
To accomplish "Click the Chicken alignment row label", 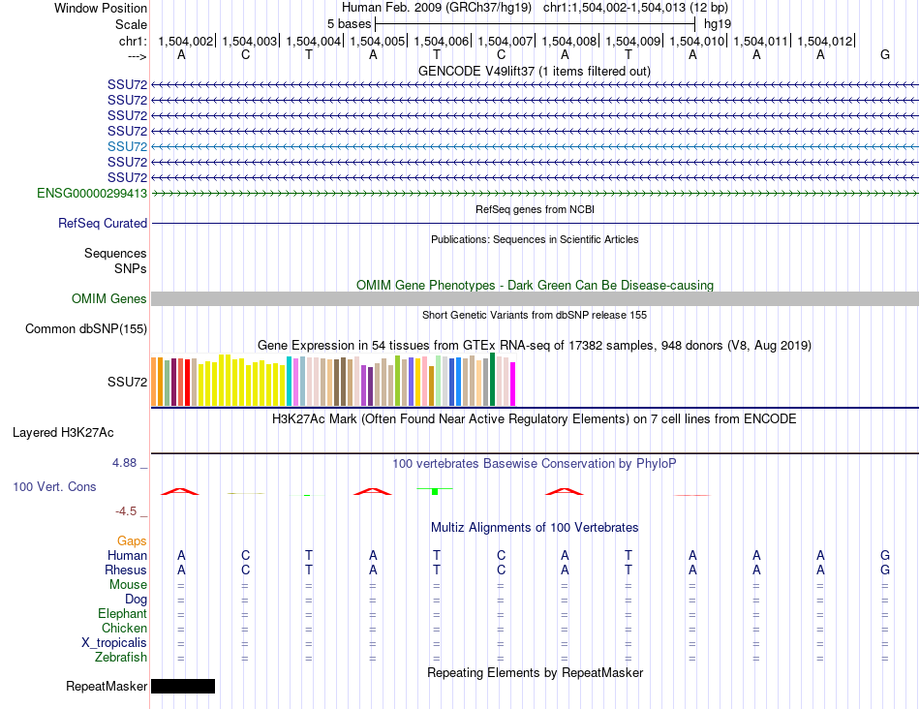I will point(124,628).
